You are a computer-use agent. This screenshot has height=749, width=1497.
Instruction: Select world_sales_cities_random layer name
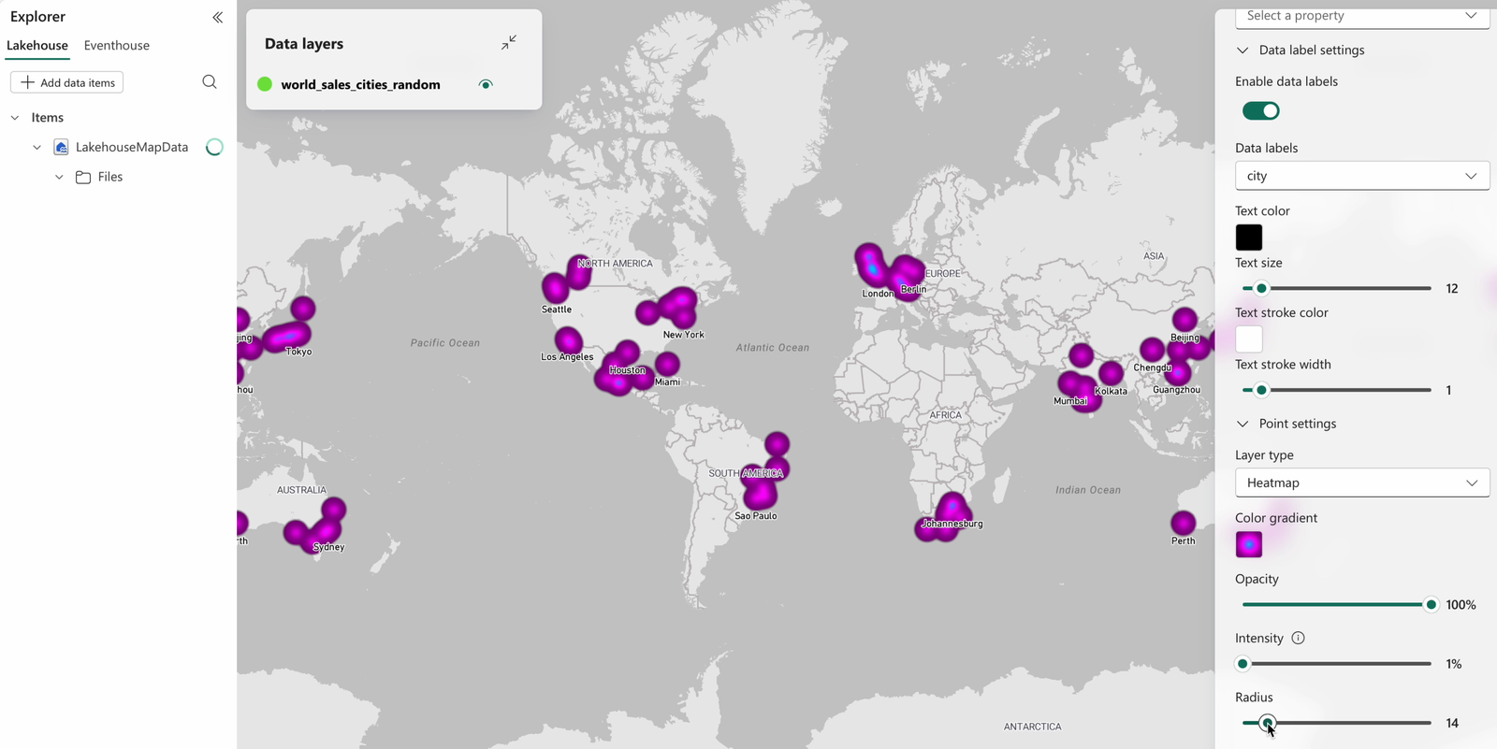360,84
